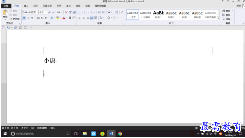Apply strikethrough abc formatting

38,18
